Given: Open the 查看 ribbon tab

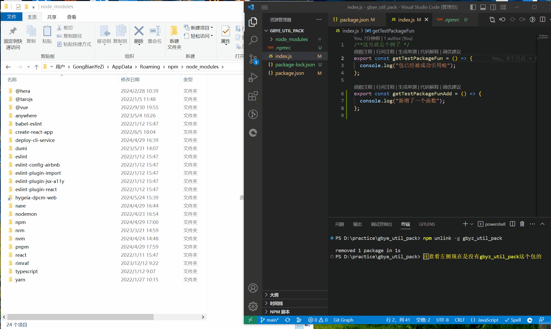Looking at the screenshot, I should [71, 17].
